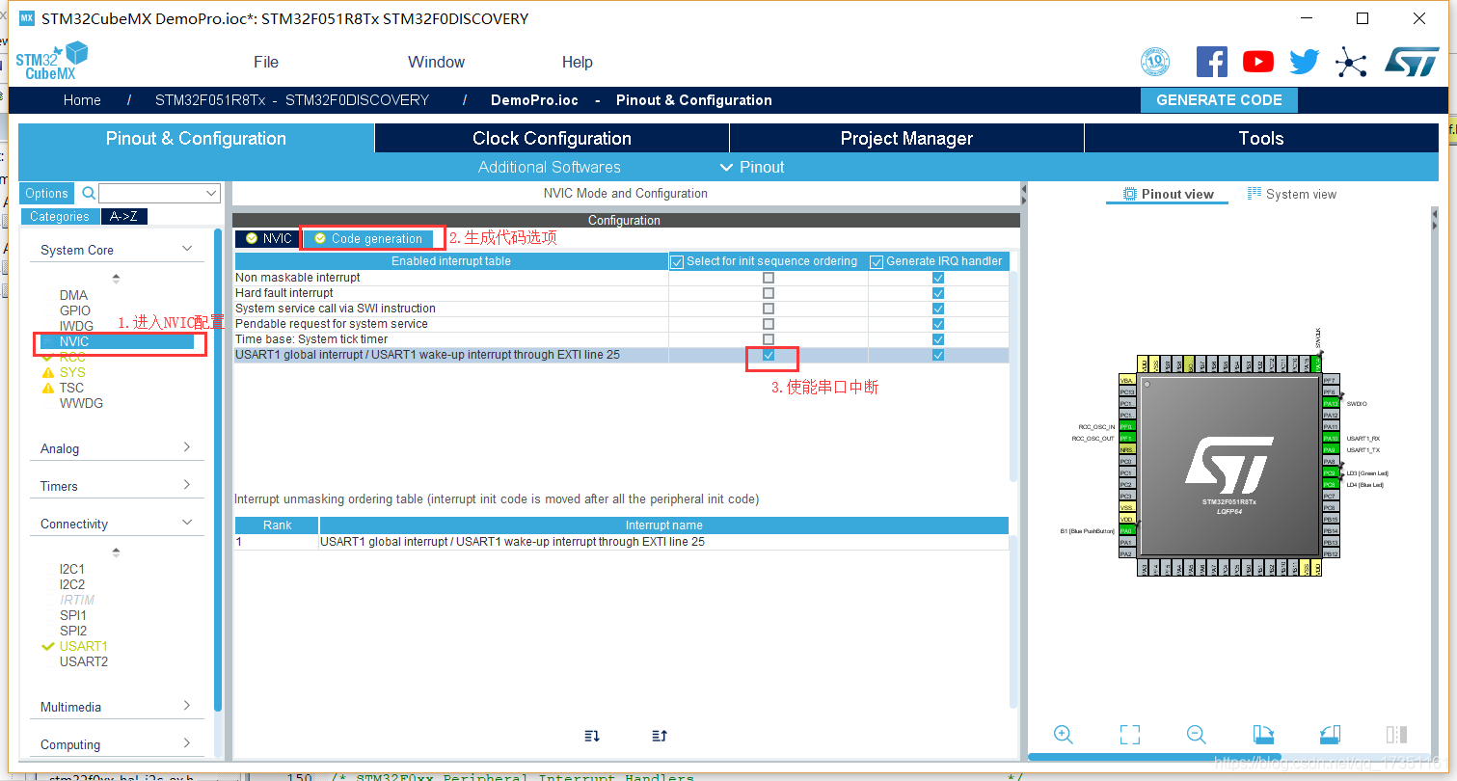Zoom out on the pinout view
The width and height of the screenshot is (1457, 781).
click(1197, 735)
